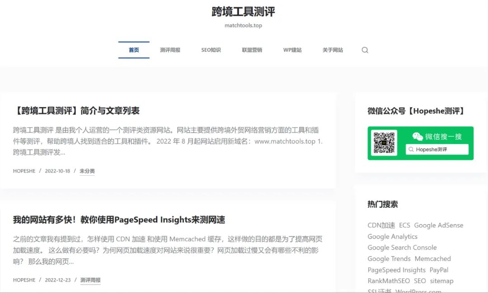Image resolution: width=488 pixels, height=293 pixels.
Task: Open the SEO知识 section
Action: [211, 50]
